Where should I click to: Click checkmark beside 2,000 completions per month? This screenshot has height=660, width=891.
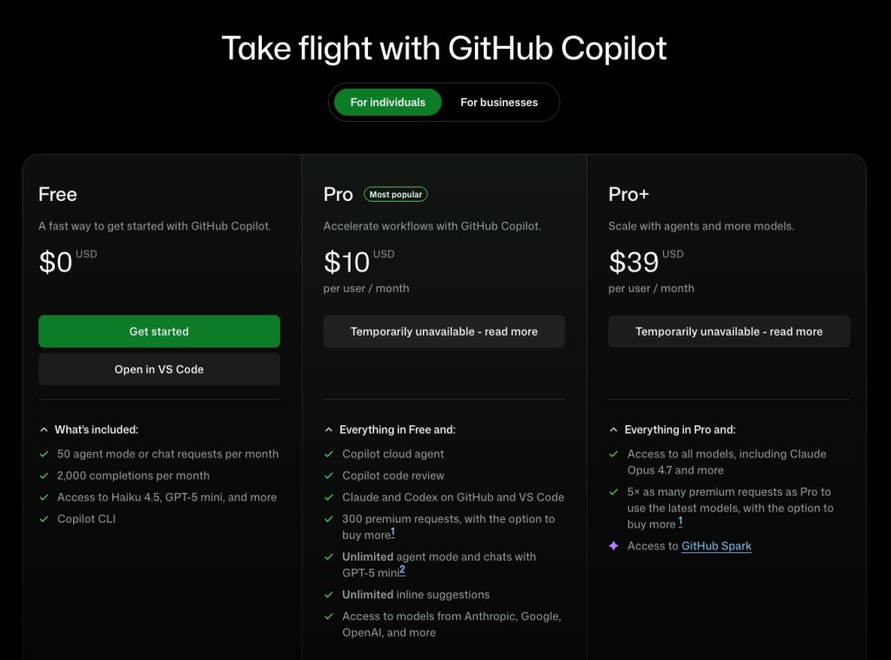[x=44, y=476]
